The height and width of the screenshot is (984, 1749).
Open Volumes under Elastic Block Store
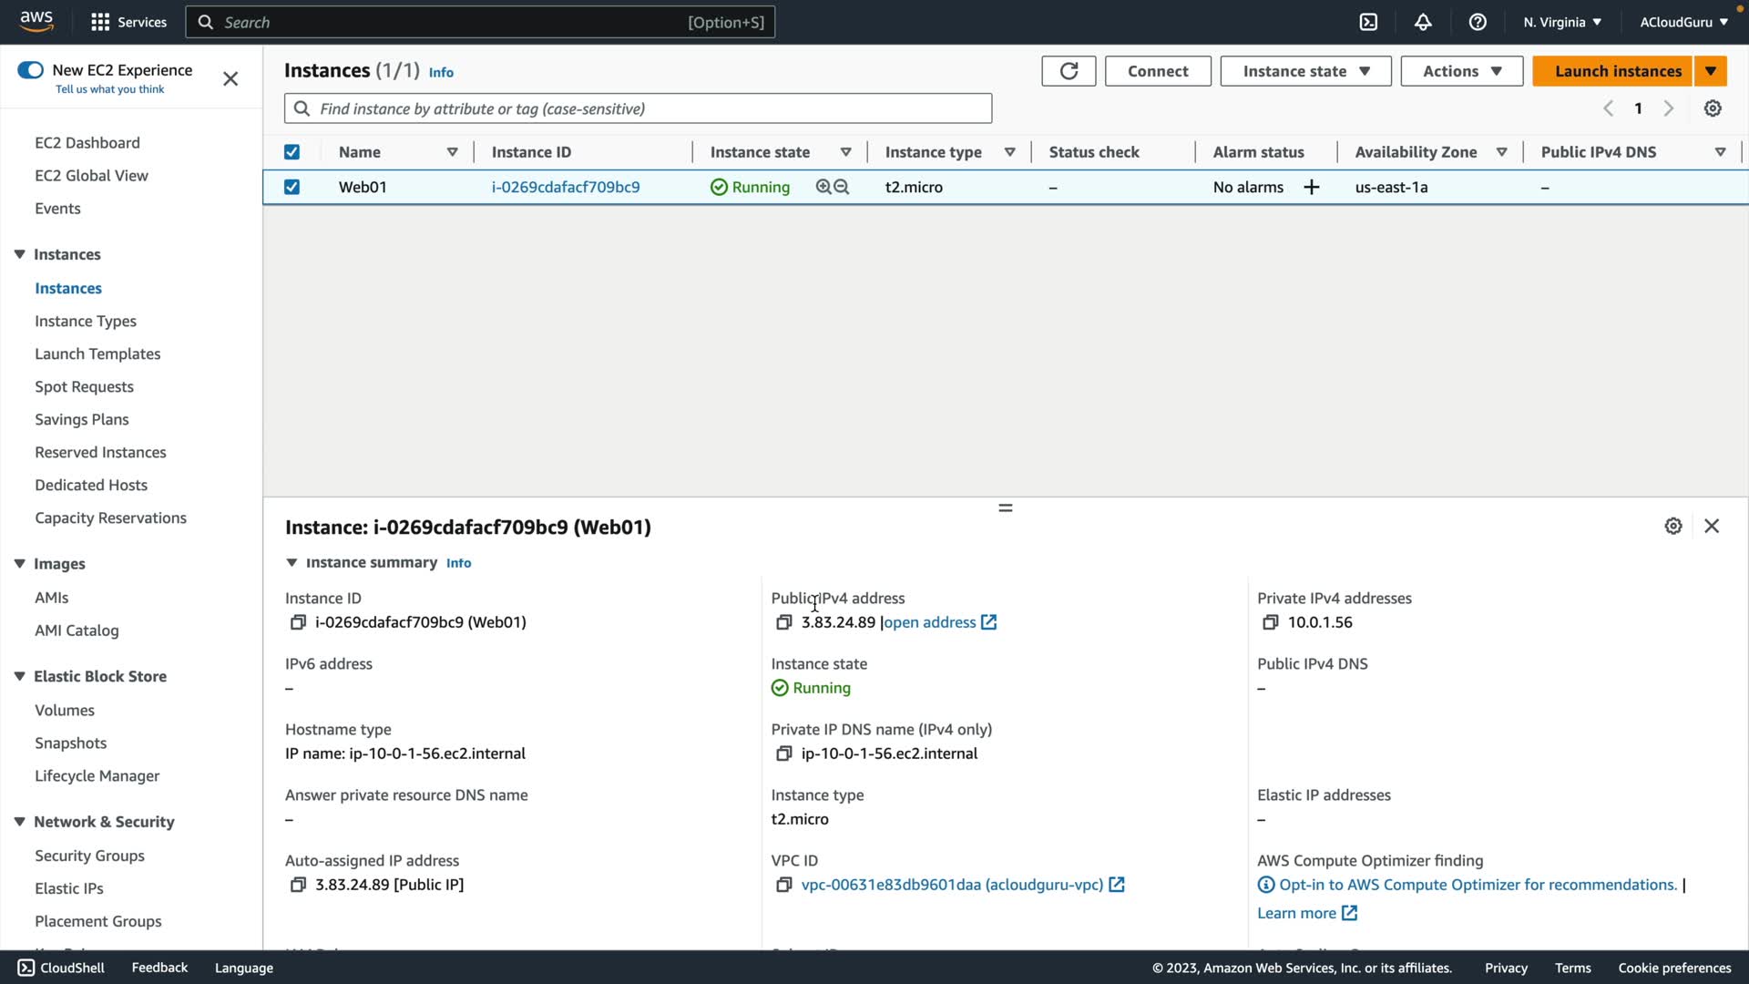tap(65, 710)
